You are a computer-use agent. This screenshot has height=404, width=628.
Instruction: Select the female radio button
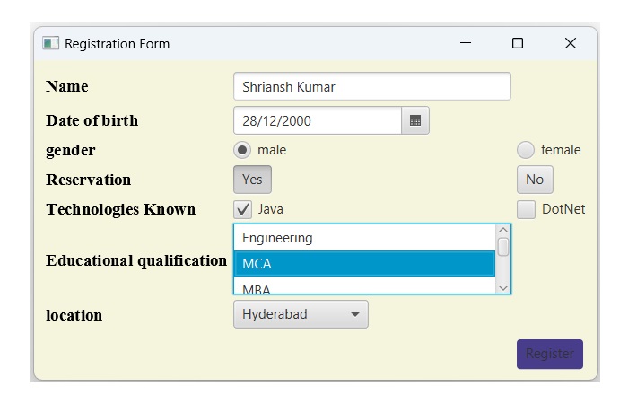click(x=526, y=150)
